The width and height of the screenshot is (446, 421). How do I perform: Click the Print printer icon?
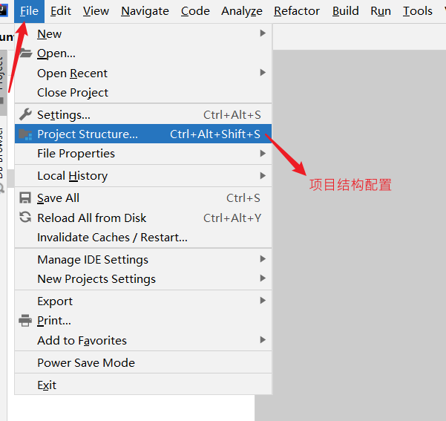click(25, 321)
